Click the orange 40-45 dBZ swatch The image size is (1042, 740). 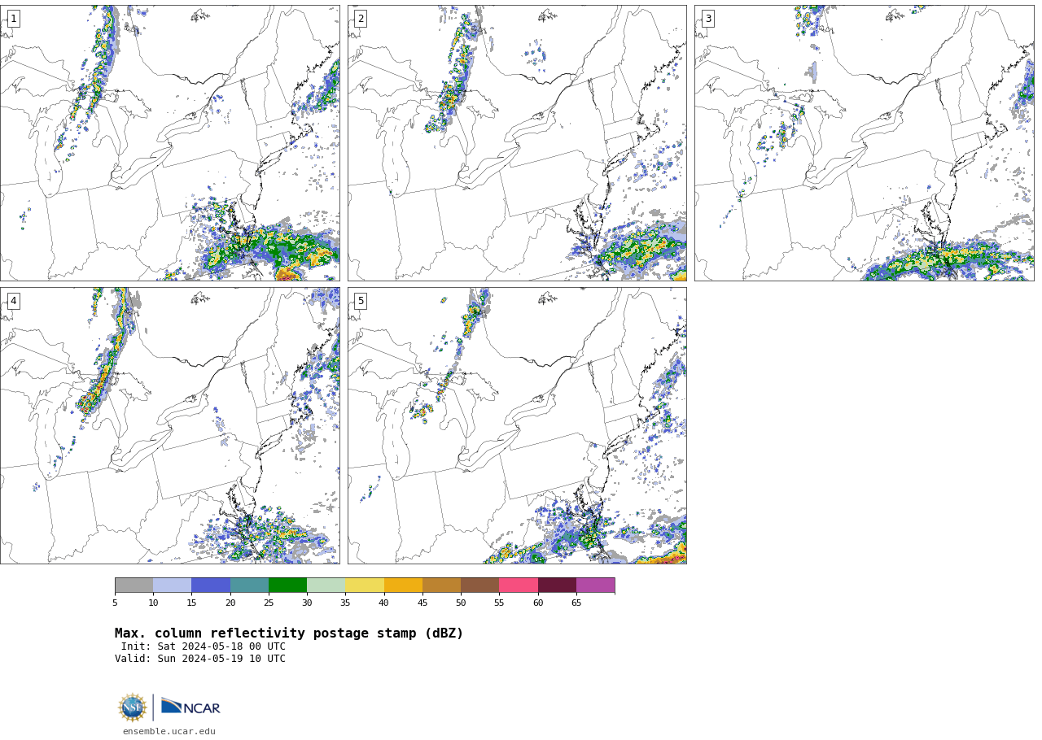click(x=403, y=585)
